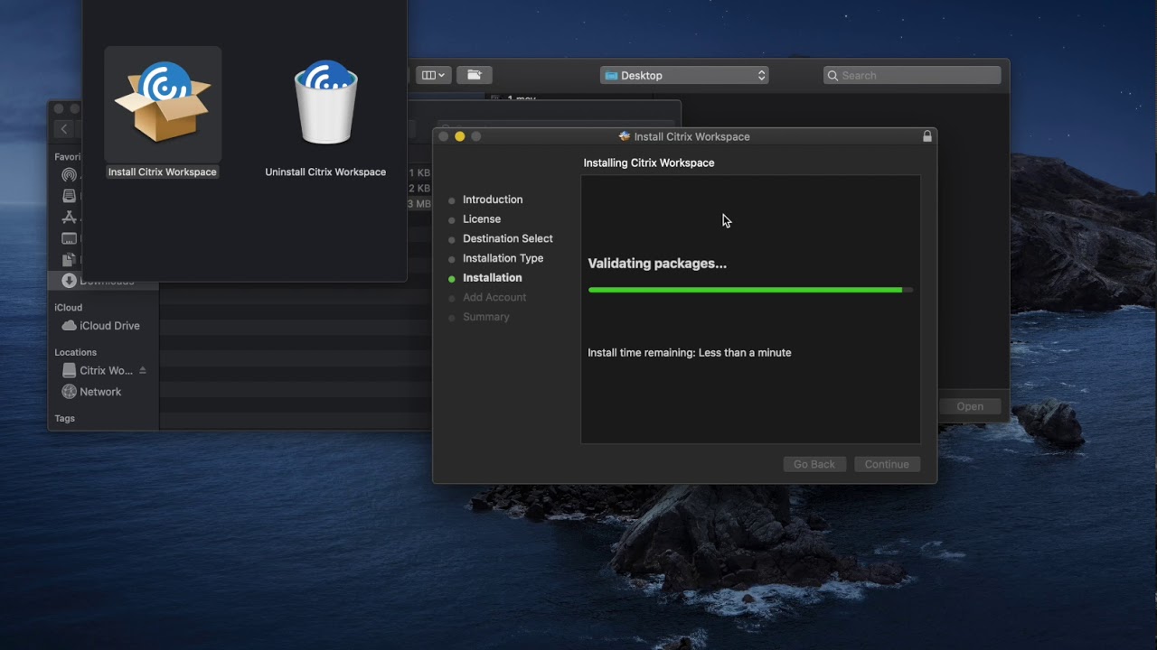Screen dimensions: 1157x650
Task: Click the Open button in the file dialog
Action: 970,406
